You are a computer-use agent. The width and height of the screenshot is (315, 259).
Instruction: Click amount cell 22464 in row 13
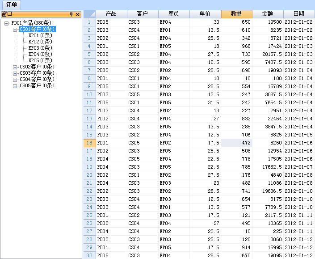coord(268,119)
